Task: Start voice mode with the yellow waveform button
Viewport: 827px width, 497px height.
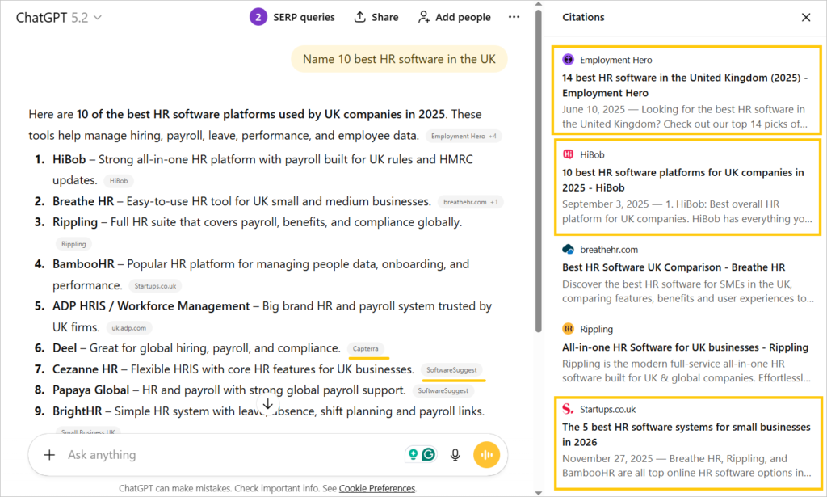Action: pyautogui.click(x=486, y=455)
